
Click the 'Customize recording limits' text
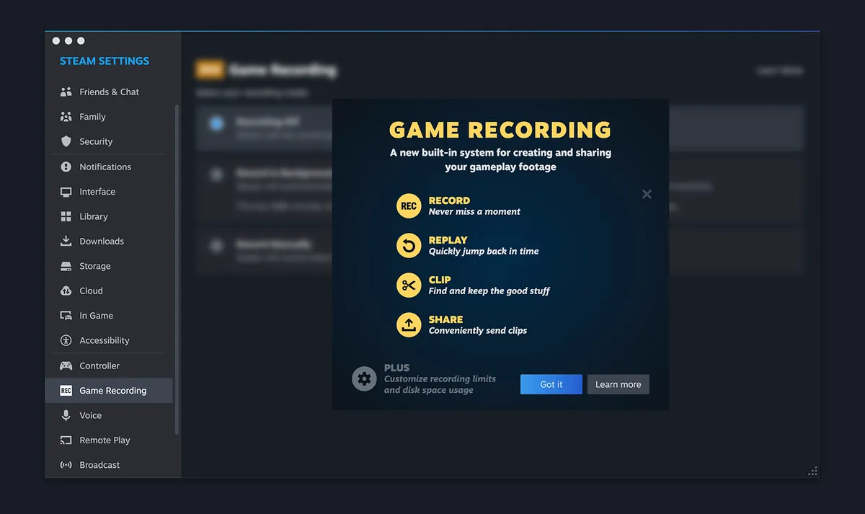pos(440,379)
